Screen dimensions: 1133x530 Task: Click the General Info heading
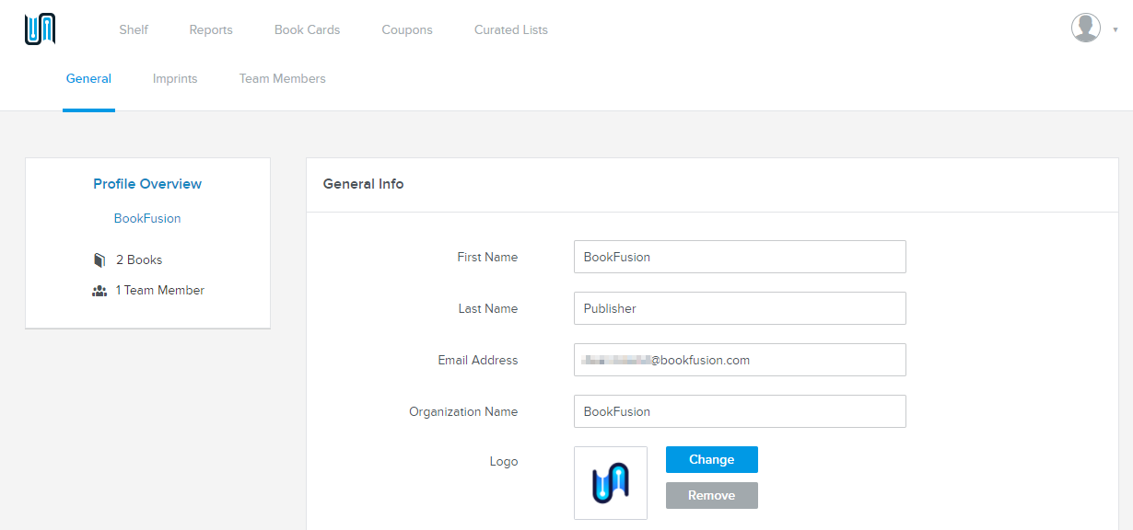tap(363, 184)
